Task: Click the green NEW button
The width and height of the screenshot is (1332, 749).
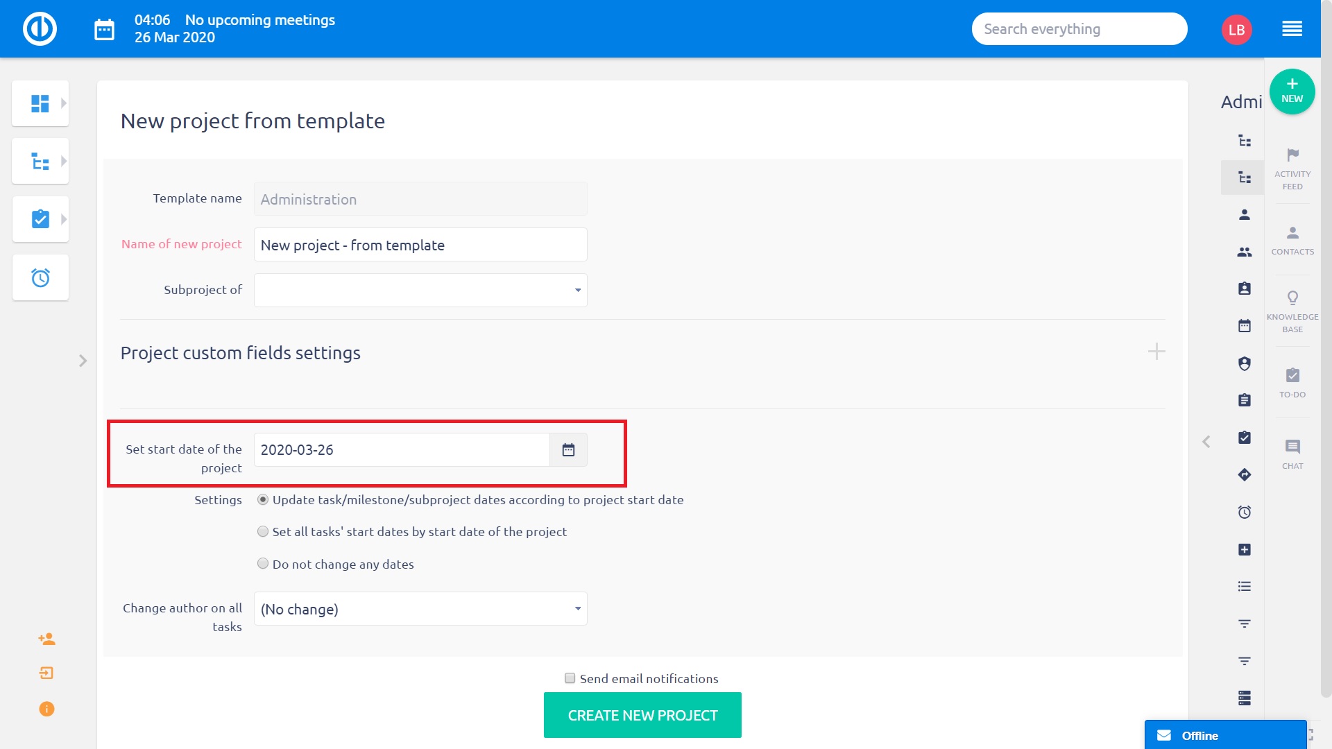Action: tap(1292, 92)
